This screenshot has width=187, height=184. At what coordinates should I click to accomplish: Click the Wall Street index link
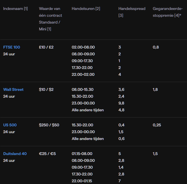coord(13,89)
